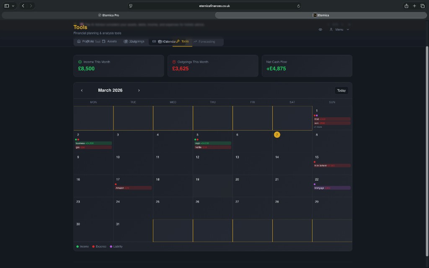
Task: Click the Today button
Action: [341, 90]
